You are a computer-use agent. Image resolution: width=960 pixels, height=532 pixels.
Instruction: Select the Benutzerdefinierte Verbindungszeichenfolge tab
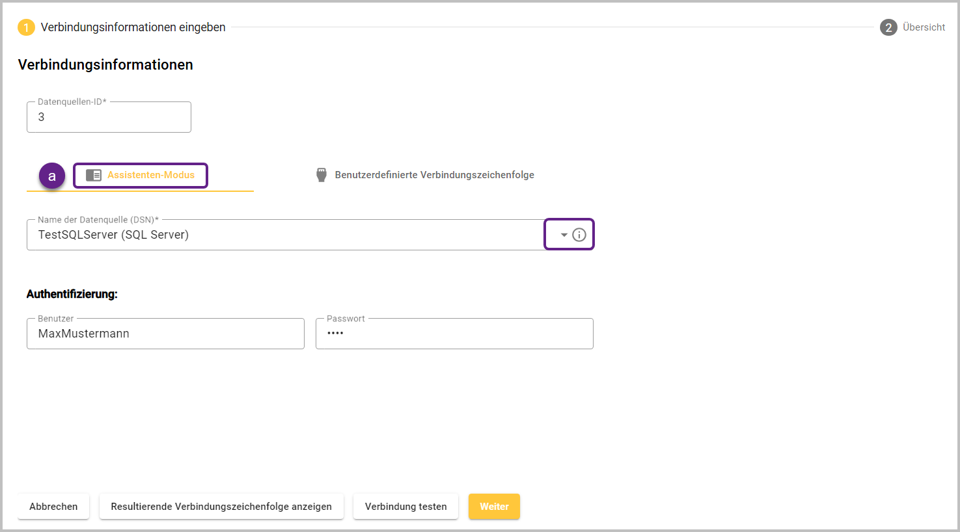click(x=434, y=175)
